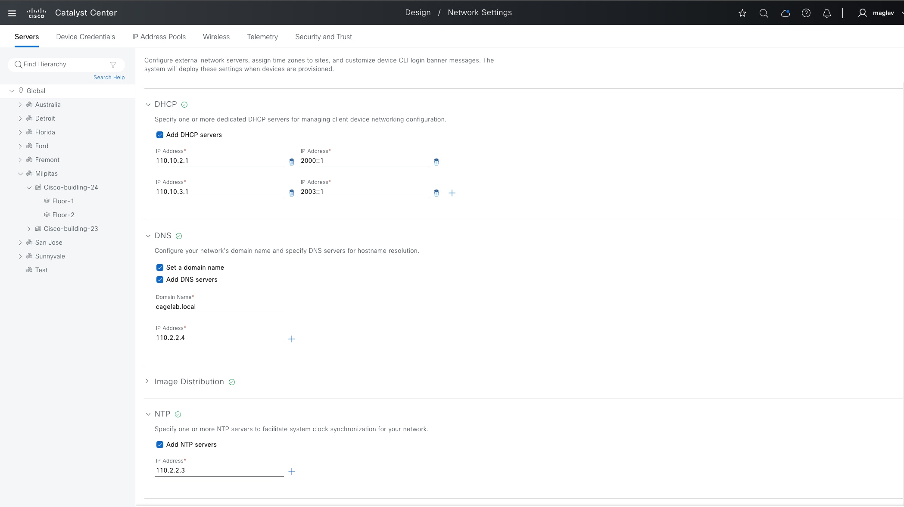904x507 pixels.
Task: Click the favorites star icon
Action: [x=742, y=13]
